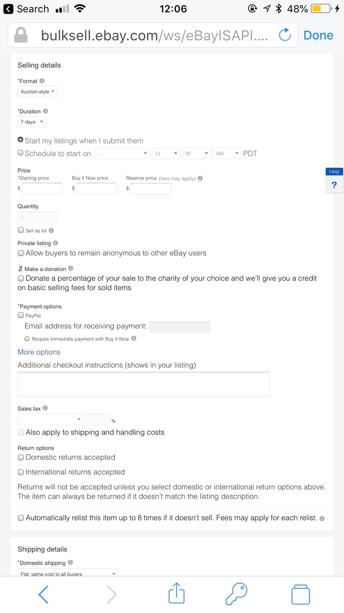Tap the reload page icon

[x=285, y=35]
